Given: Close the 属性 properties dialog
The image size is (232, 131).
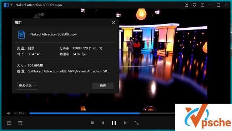Looking at the screenshot, I should [114, 22].
